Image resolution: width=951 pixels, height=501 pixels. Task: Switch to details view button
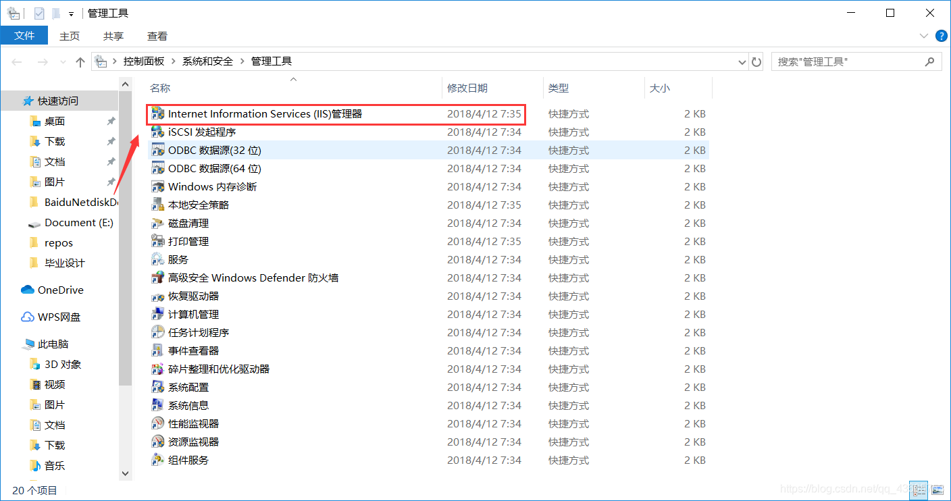coord(919,490)
